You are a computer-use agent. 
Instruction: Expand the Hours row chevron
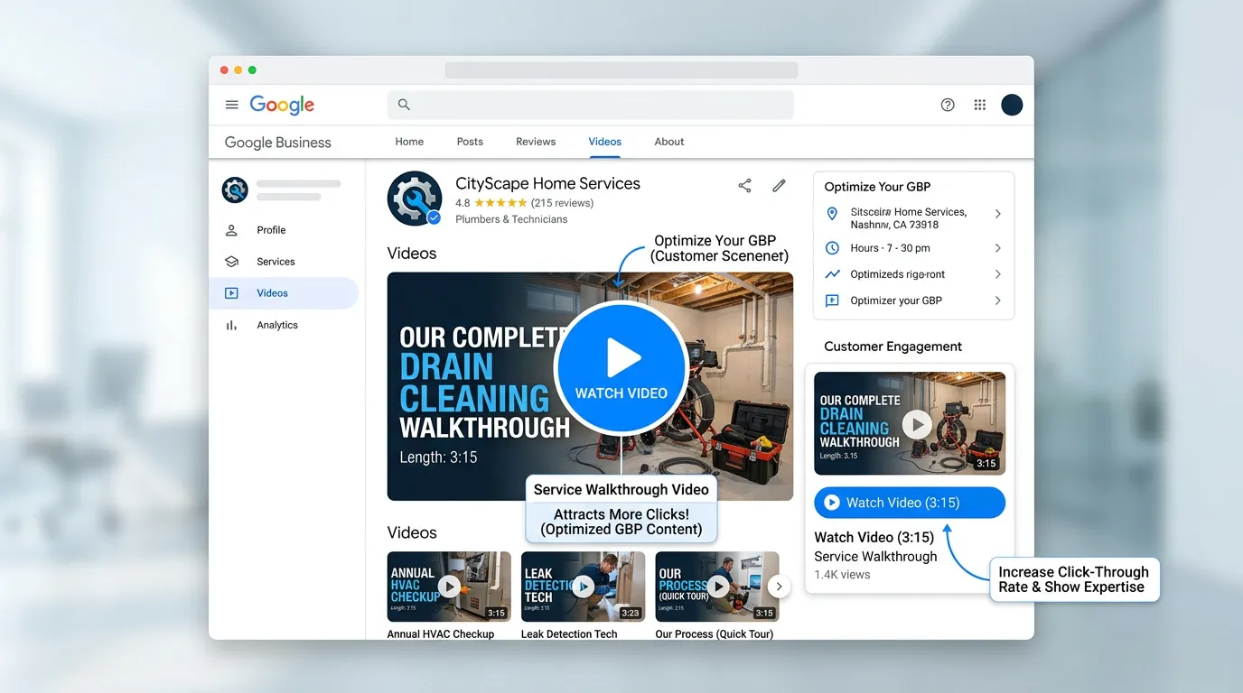(x=998, y=248)
